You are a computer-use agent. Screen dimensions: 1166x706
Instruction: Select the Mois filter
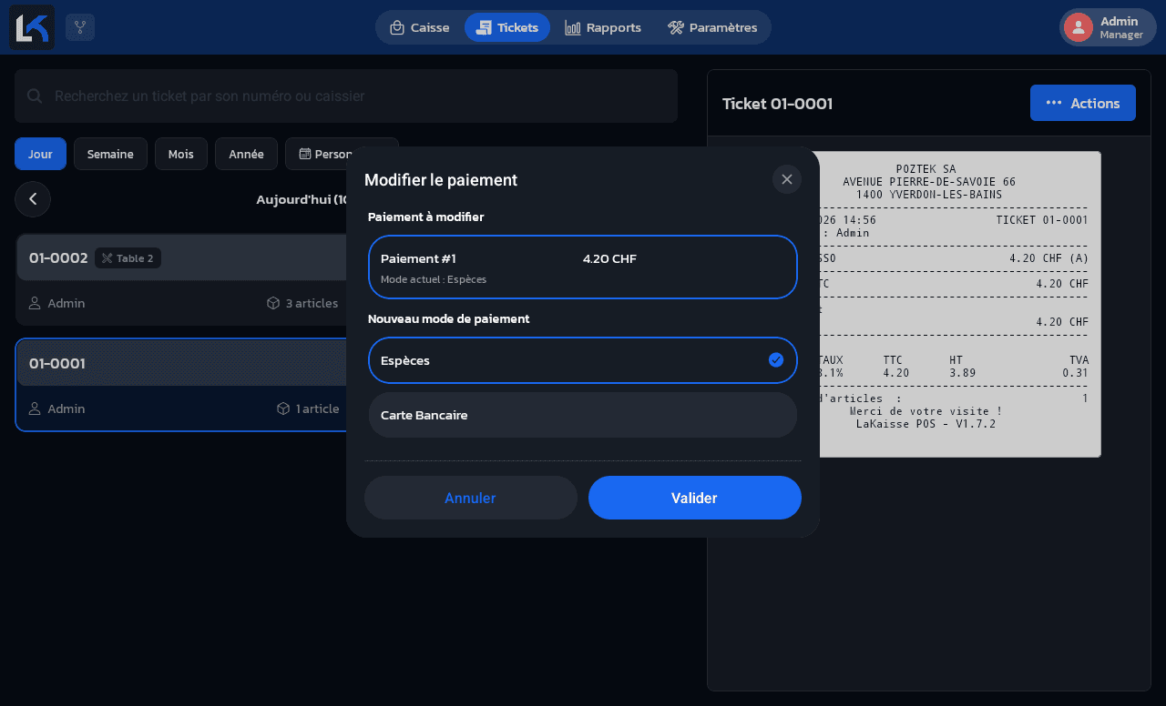[181, 154]
